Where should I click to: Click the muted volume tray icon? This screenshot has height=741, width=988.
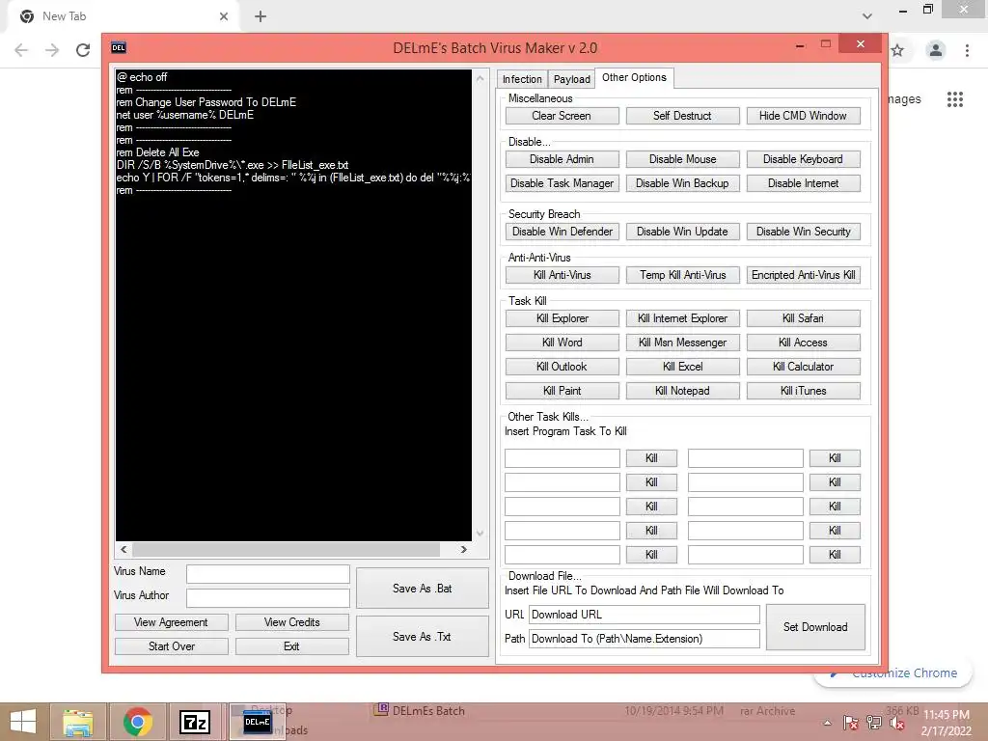(x=896, y=723)
